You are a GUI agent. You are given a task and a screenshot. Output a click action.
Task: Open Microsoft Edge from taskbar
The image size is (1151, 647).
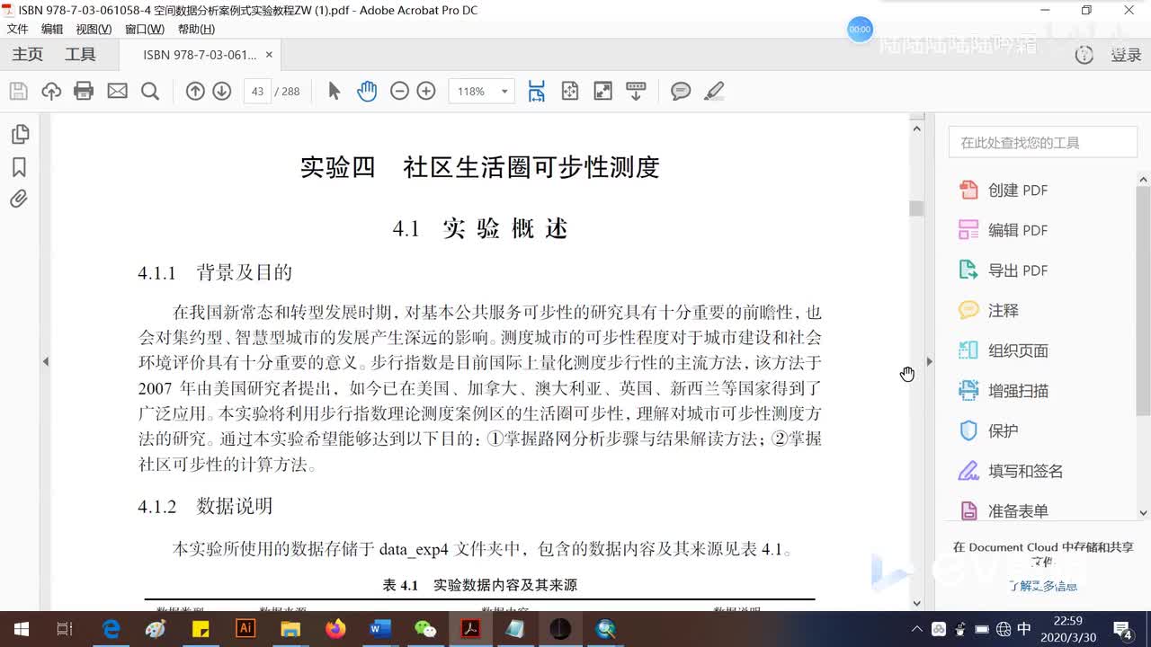coord(111,629)
